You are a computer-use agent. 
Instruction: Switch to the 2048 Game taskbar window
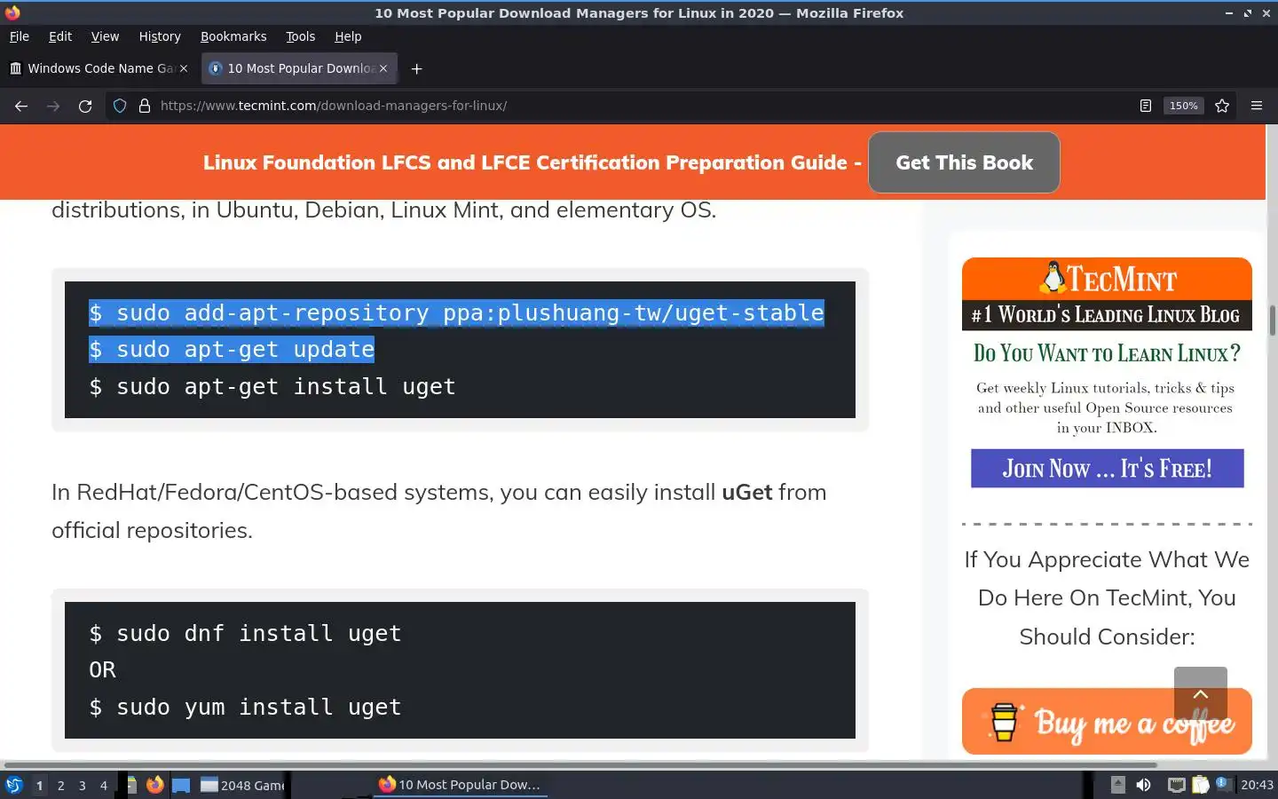click(242, 785)
